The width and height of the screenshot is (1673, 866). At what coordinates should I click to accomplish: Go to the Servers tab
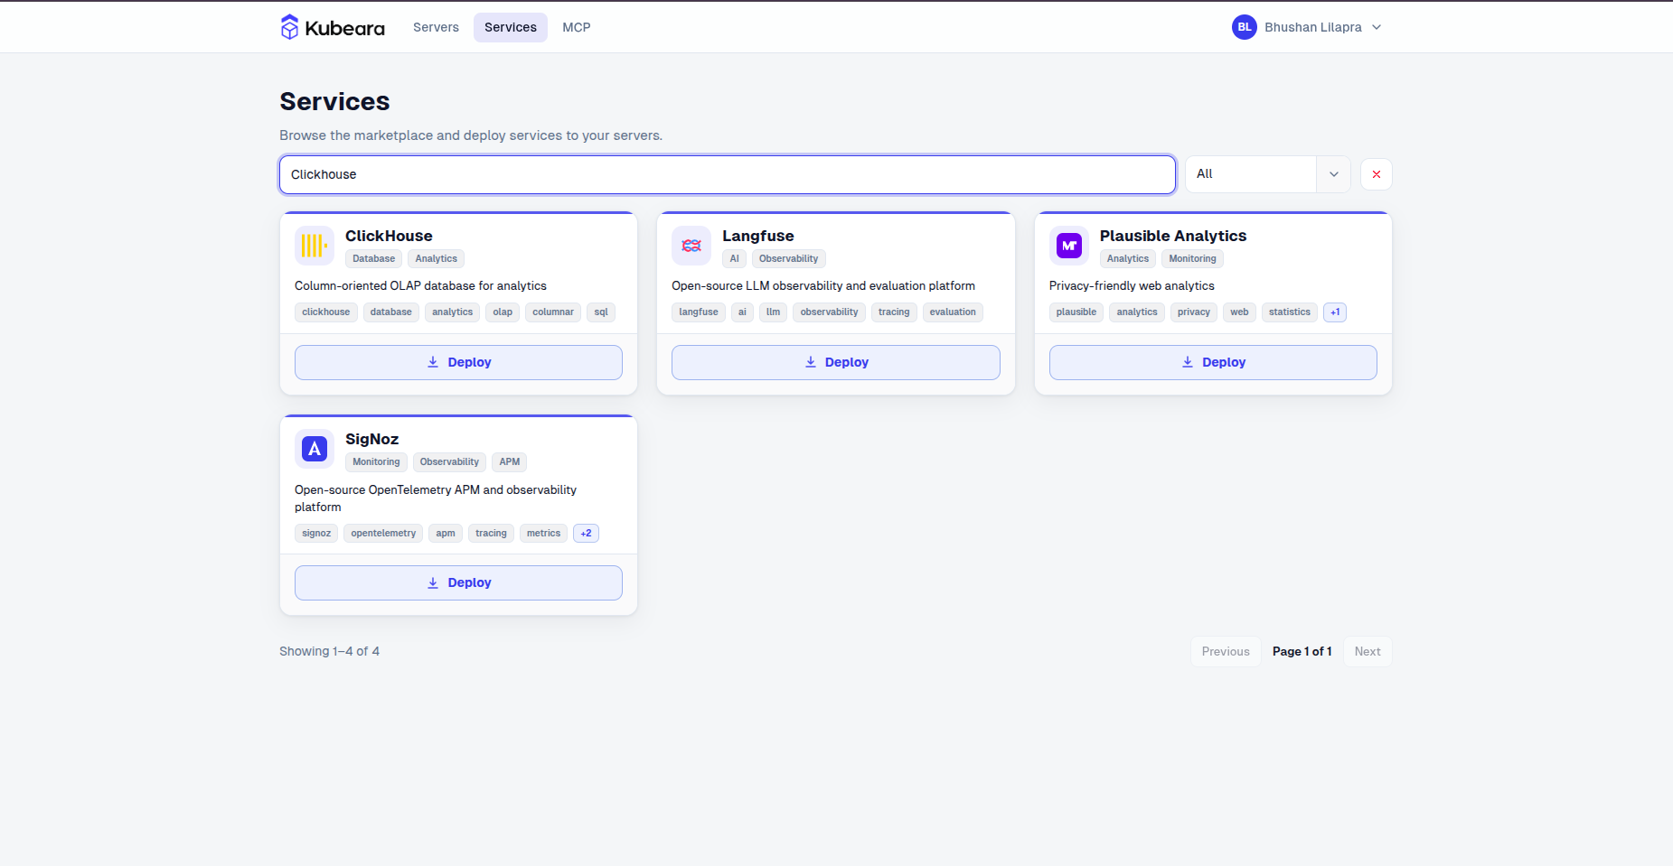[436, 27]
